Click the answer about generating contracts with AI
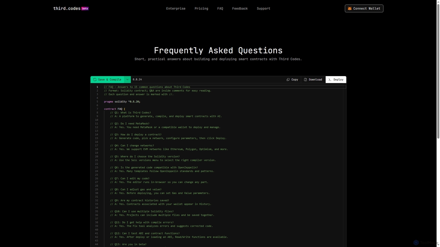The width and height of the screenshot is (440, 247). tap(166, 116)
